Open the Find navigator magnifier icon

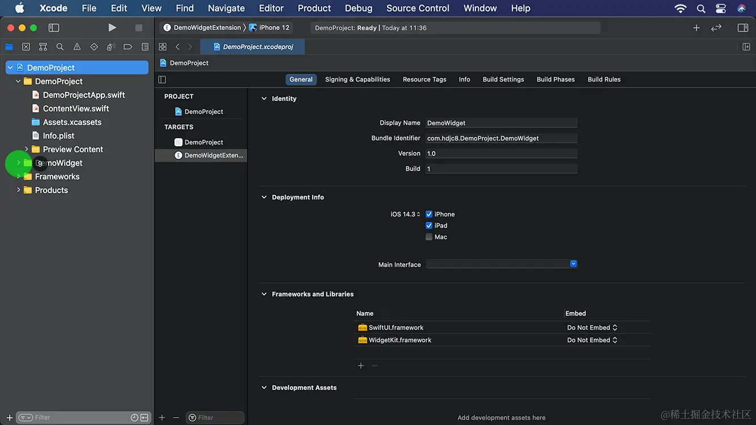[x=60, y=47]
